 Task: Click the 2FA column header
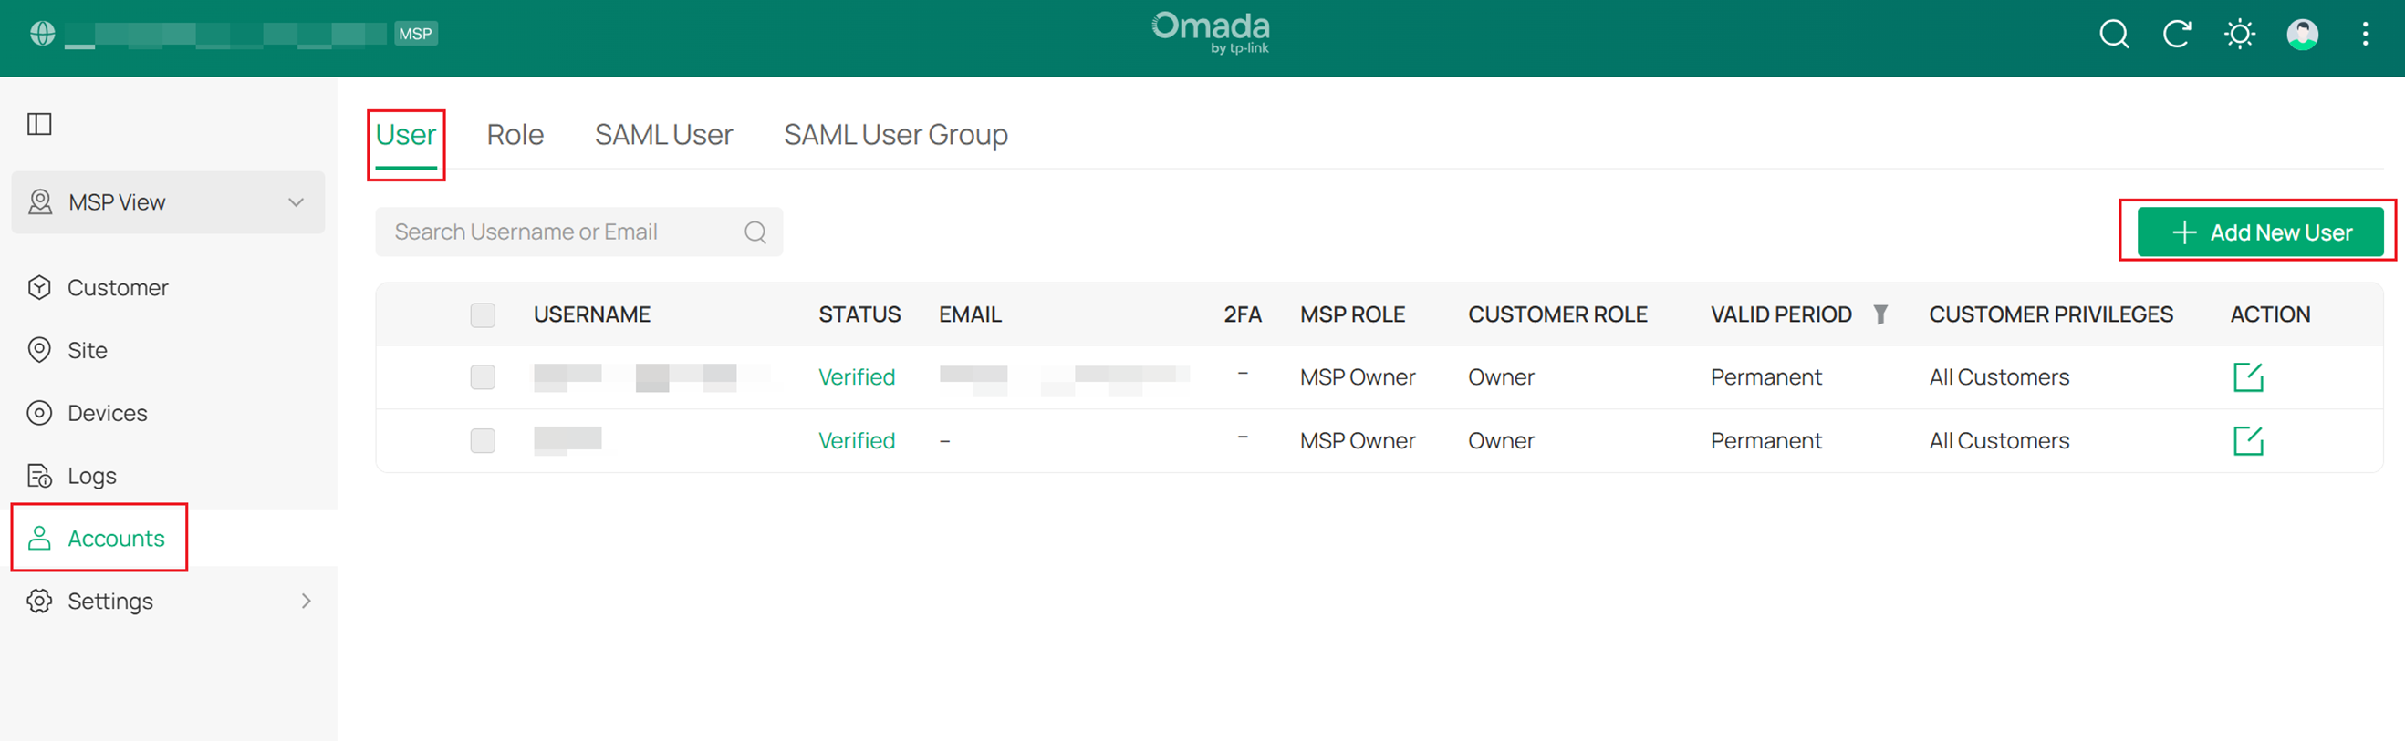(x=1242, y=314)
